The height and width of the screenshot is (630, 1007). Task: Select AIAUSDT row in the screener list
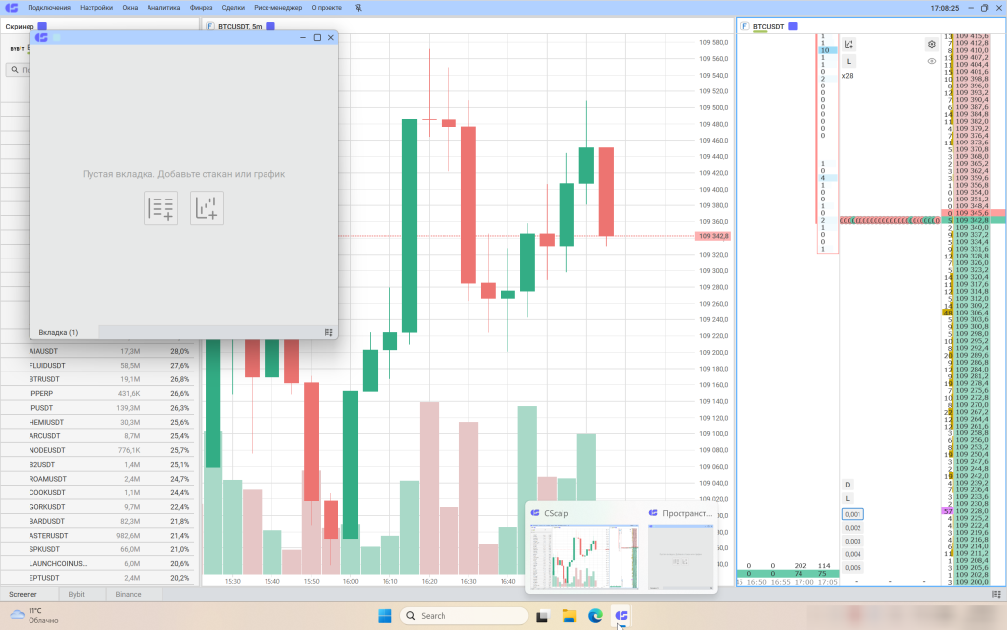[x=98, y=351]
